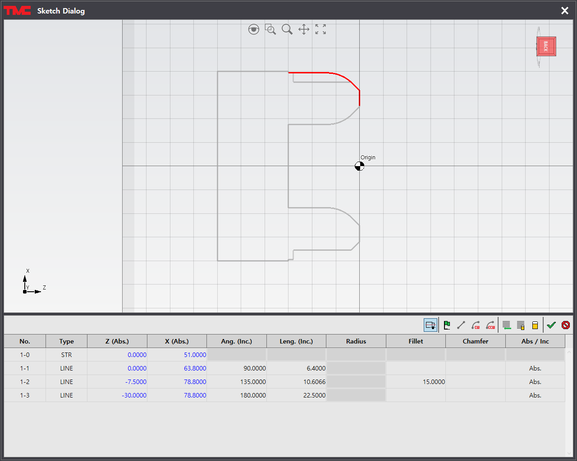The image size is (577, 461).
Task: Select the magnifier zoom tool
Action: (x=287, y=30)
